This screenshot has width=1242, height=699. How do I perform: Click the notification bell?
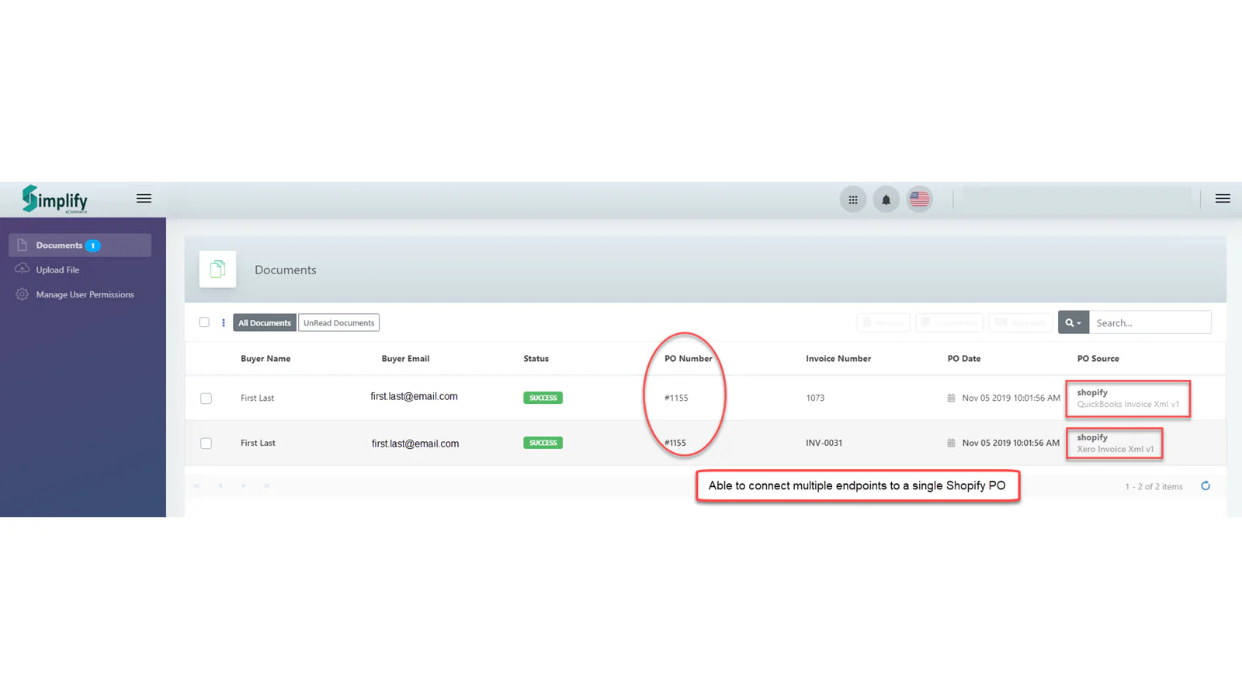[886, 199]
